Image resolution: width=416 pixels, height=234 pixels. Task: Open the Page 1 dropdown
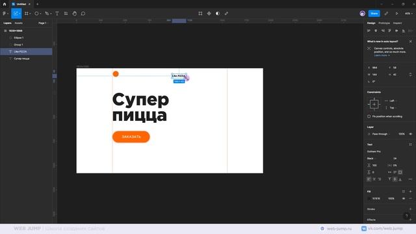coord(43,23)
